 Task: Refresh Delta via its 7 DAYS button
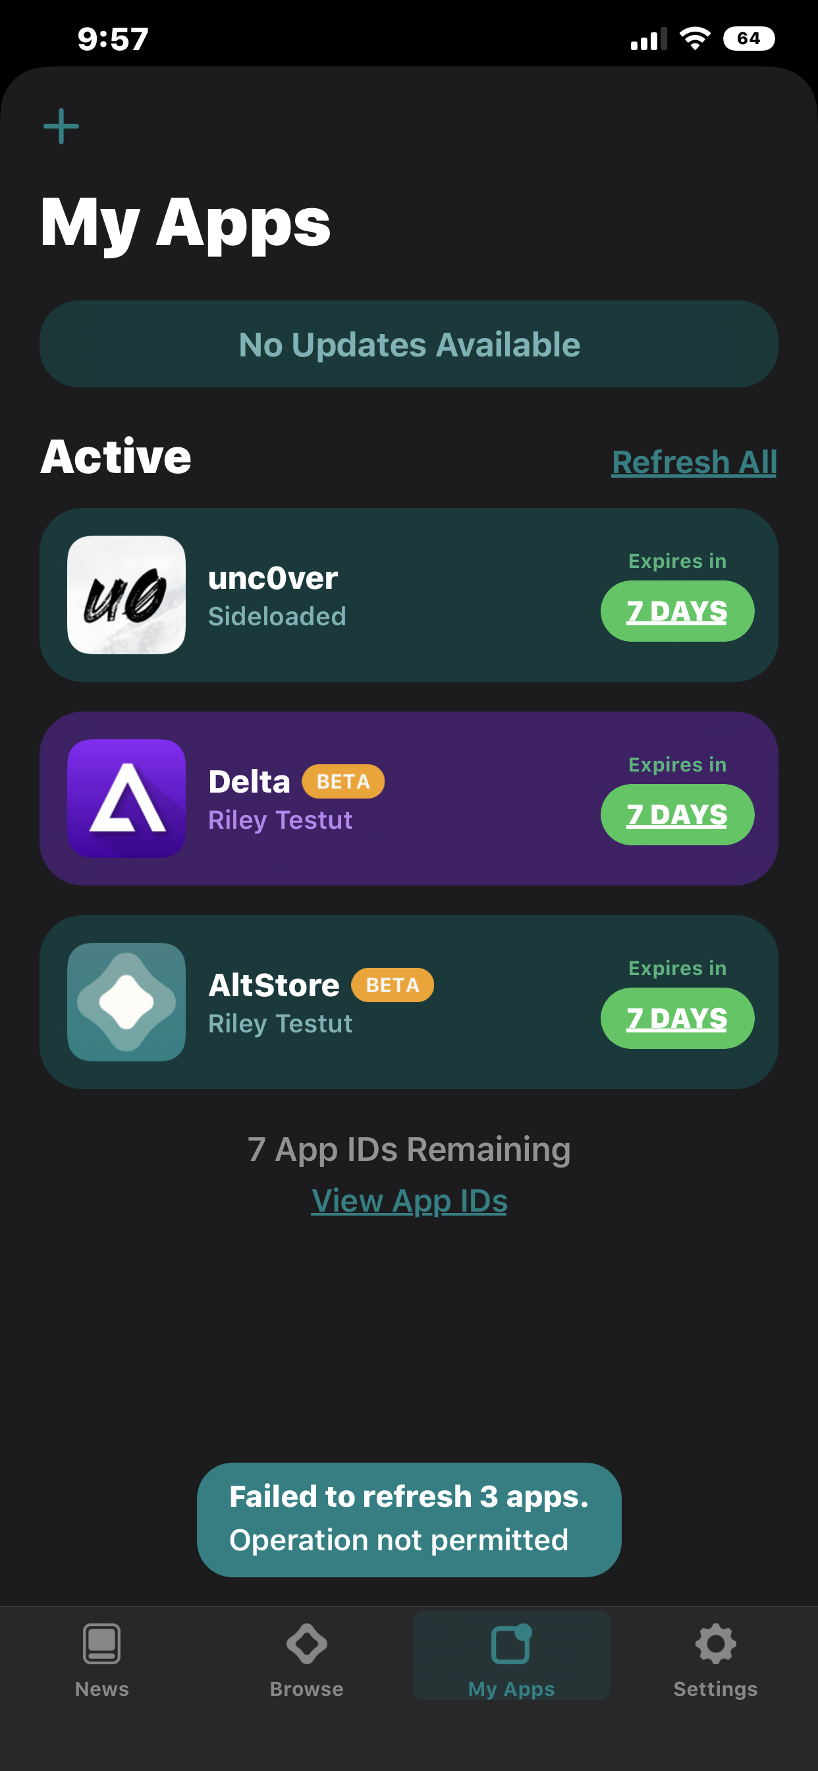677,815
